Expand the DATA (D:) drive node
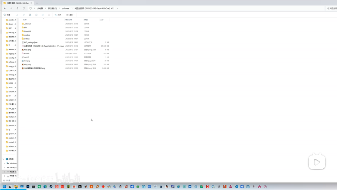This screenshot has width=337, height=190. click(5, 167)
